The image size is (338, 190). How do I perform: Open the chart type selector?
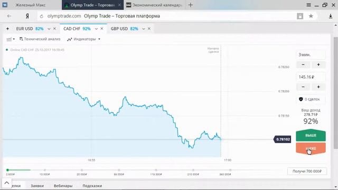pos(11,39)
